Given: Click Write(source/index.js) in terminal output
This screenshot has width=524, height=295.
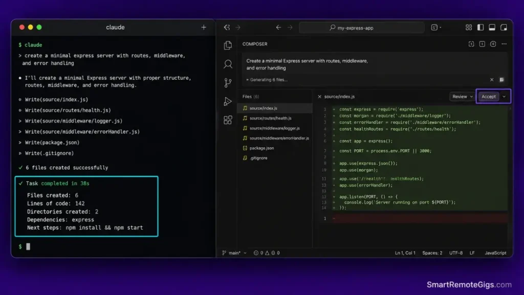Looking at the screenshot, I should pyautogui.click(x=56, y=100).
